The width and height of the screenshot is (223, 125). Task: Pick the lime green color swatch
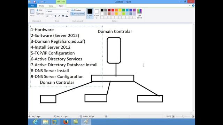click(x=124, y=14)
